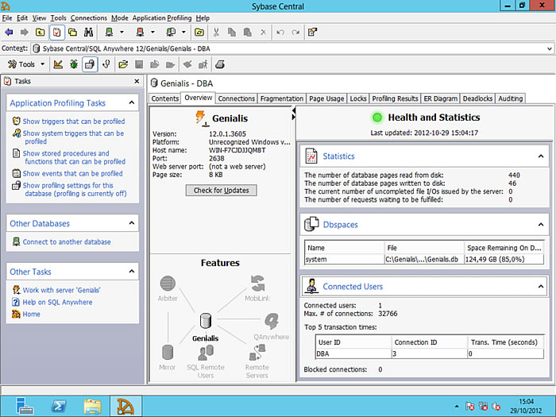556x417 pixels.
Task: Switch to the Fragmentation tab
Action: 281,98
